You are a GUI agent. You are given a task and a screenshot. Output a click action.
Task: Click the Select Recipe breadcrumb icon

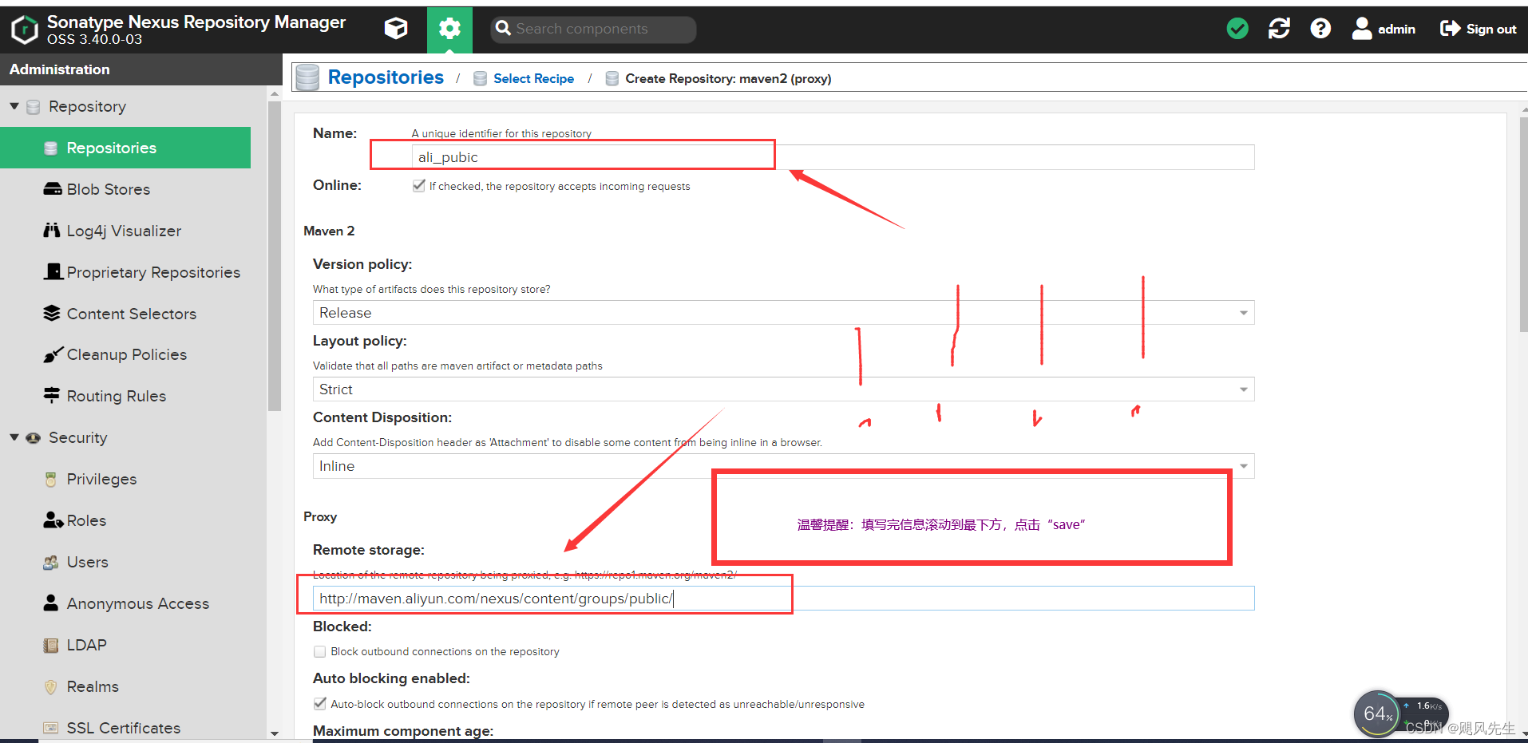pos(480,78)
